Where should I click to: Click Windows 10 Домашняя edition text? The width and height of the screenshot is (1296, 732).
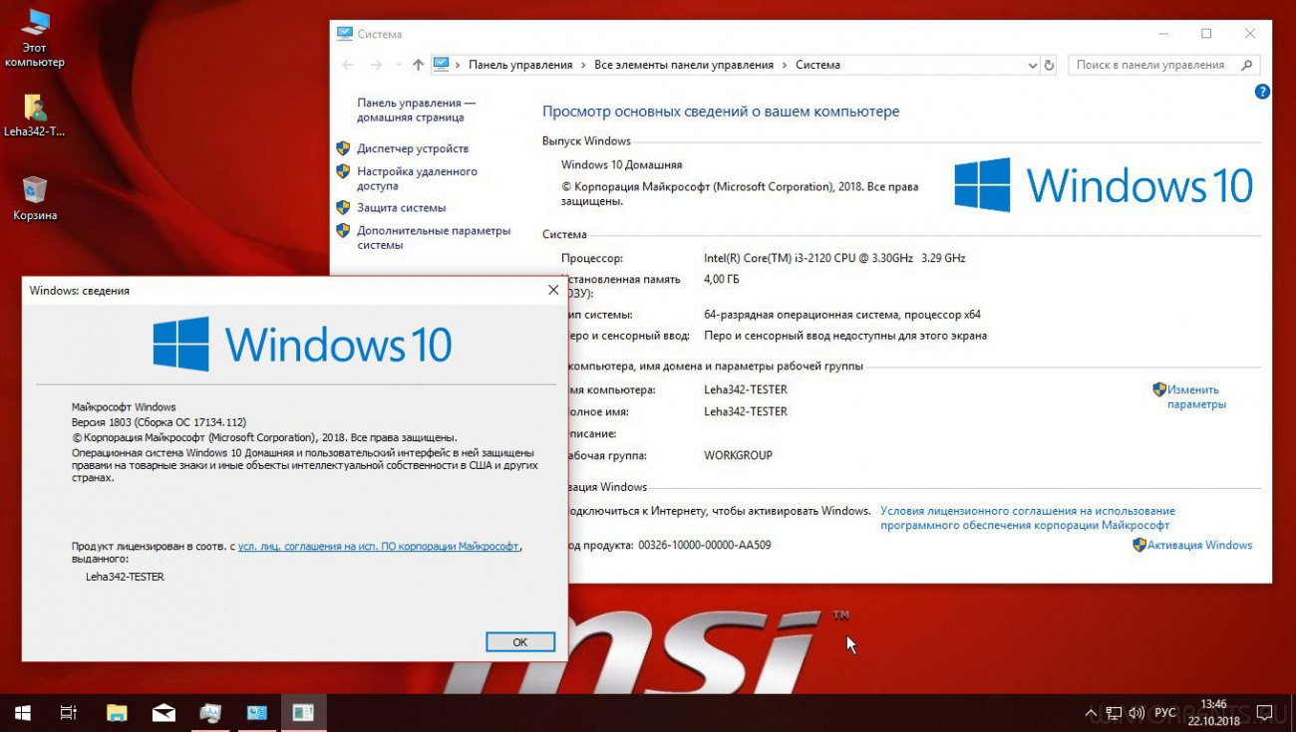click(622, 165)
